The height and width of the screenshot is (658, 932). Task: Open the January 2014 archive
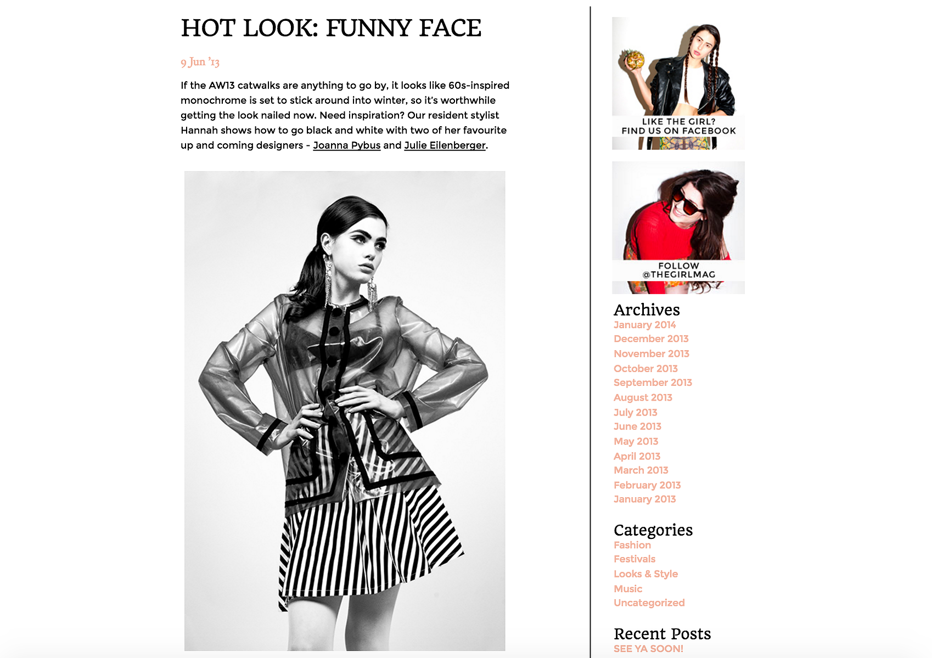tap(644, 325)
